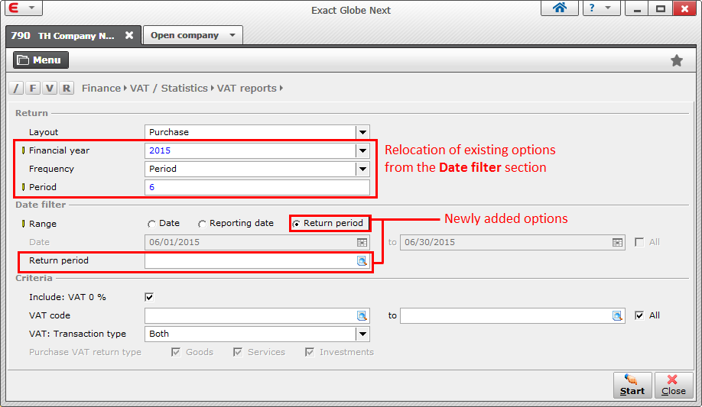Click the Start button
This screenshot has width=702, height=407.
pos(632,385)
